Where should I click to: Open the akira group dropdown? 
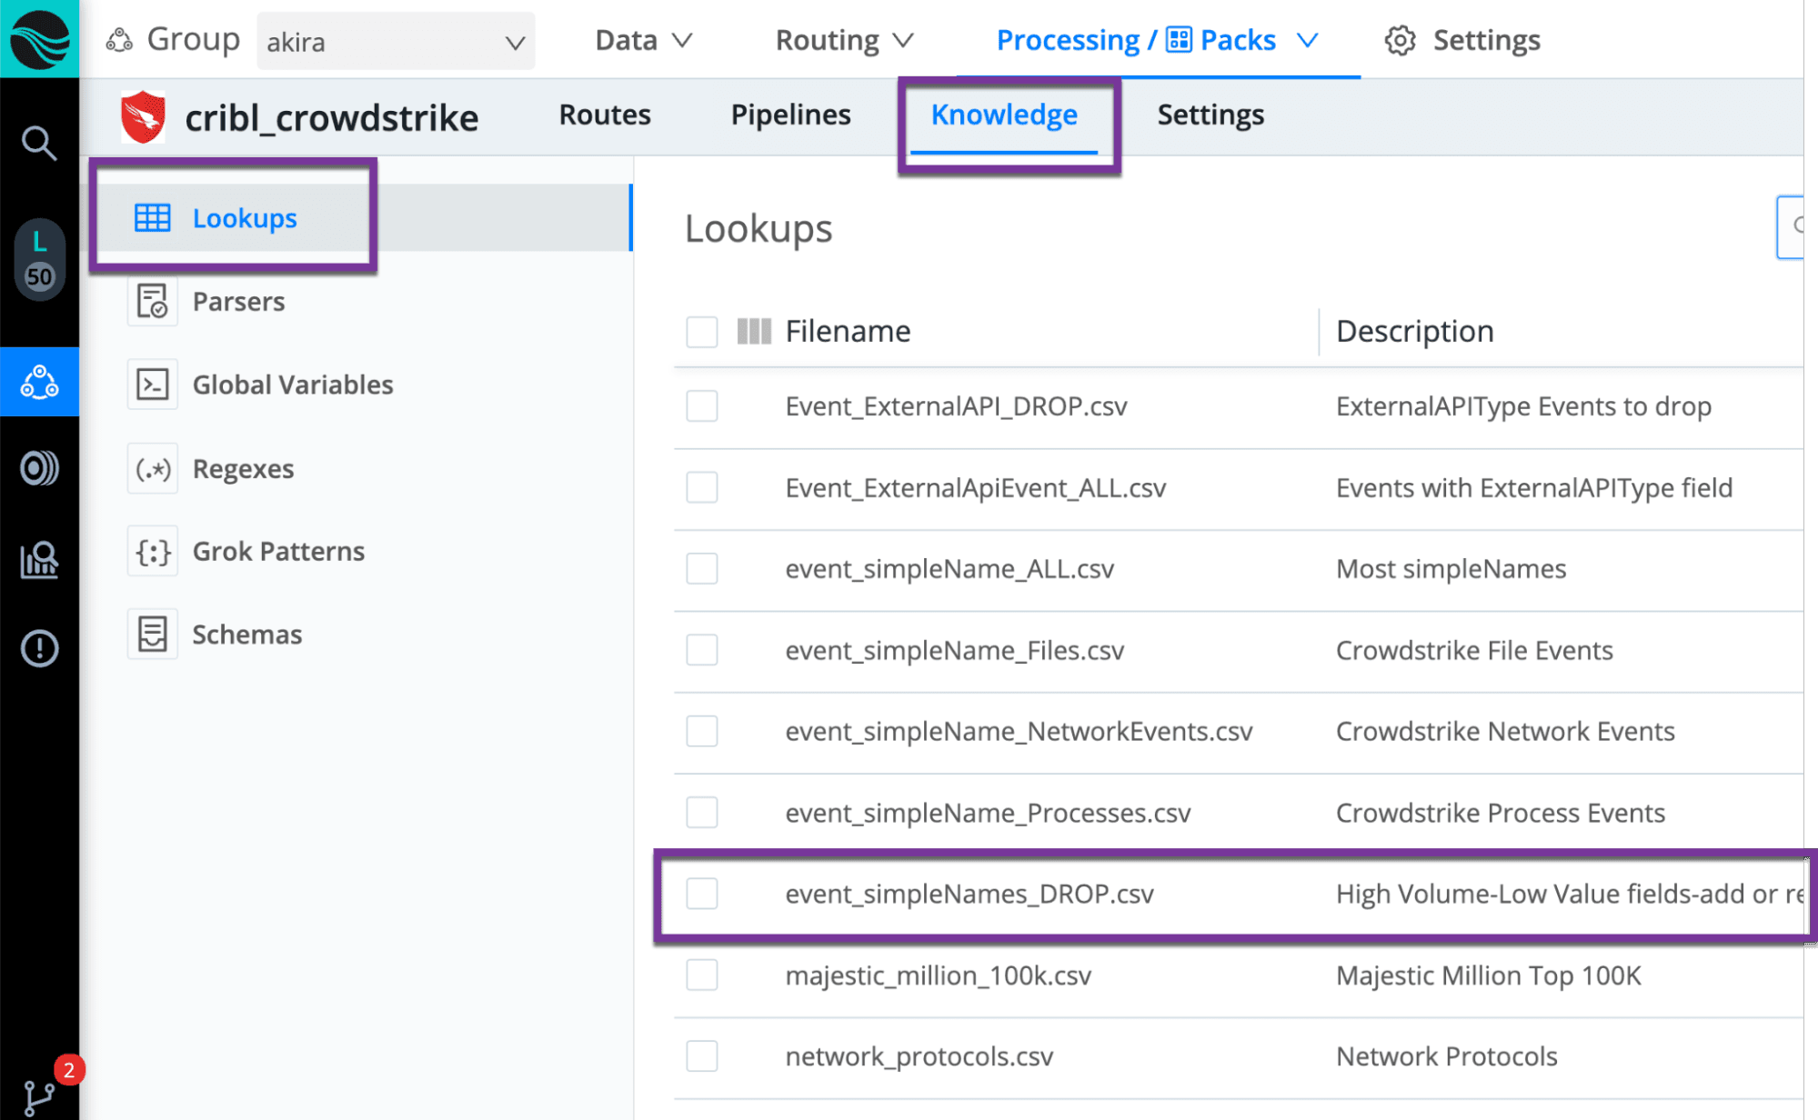click(x=396, y=42)
